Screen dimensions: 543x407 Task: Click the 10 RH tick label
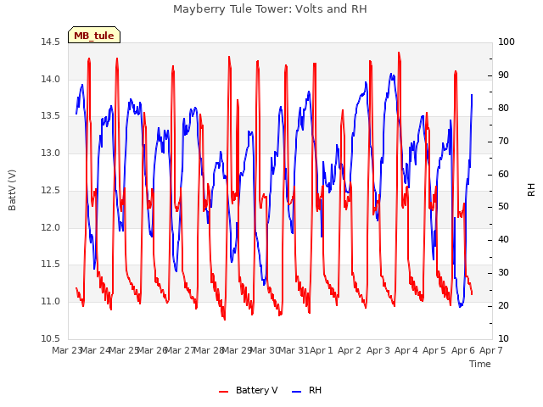(503, 338)
